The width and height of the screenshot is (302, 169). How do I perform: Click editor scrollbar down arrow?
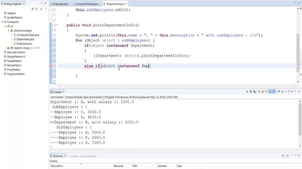pos(298,82)
